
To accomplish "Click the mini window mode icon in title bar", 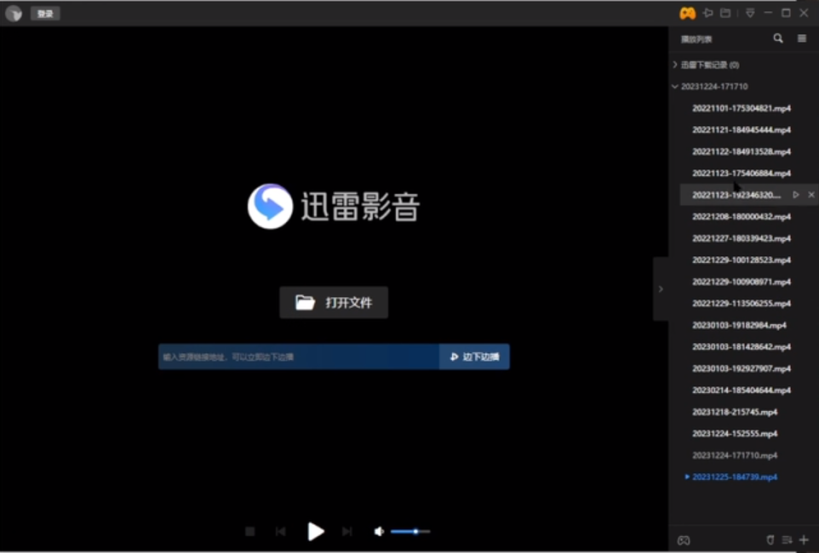I will [x=725, y=13].
